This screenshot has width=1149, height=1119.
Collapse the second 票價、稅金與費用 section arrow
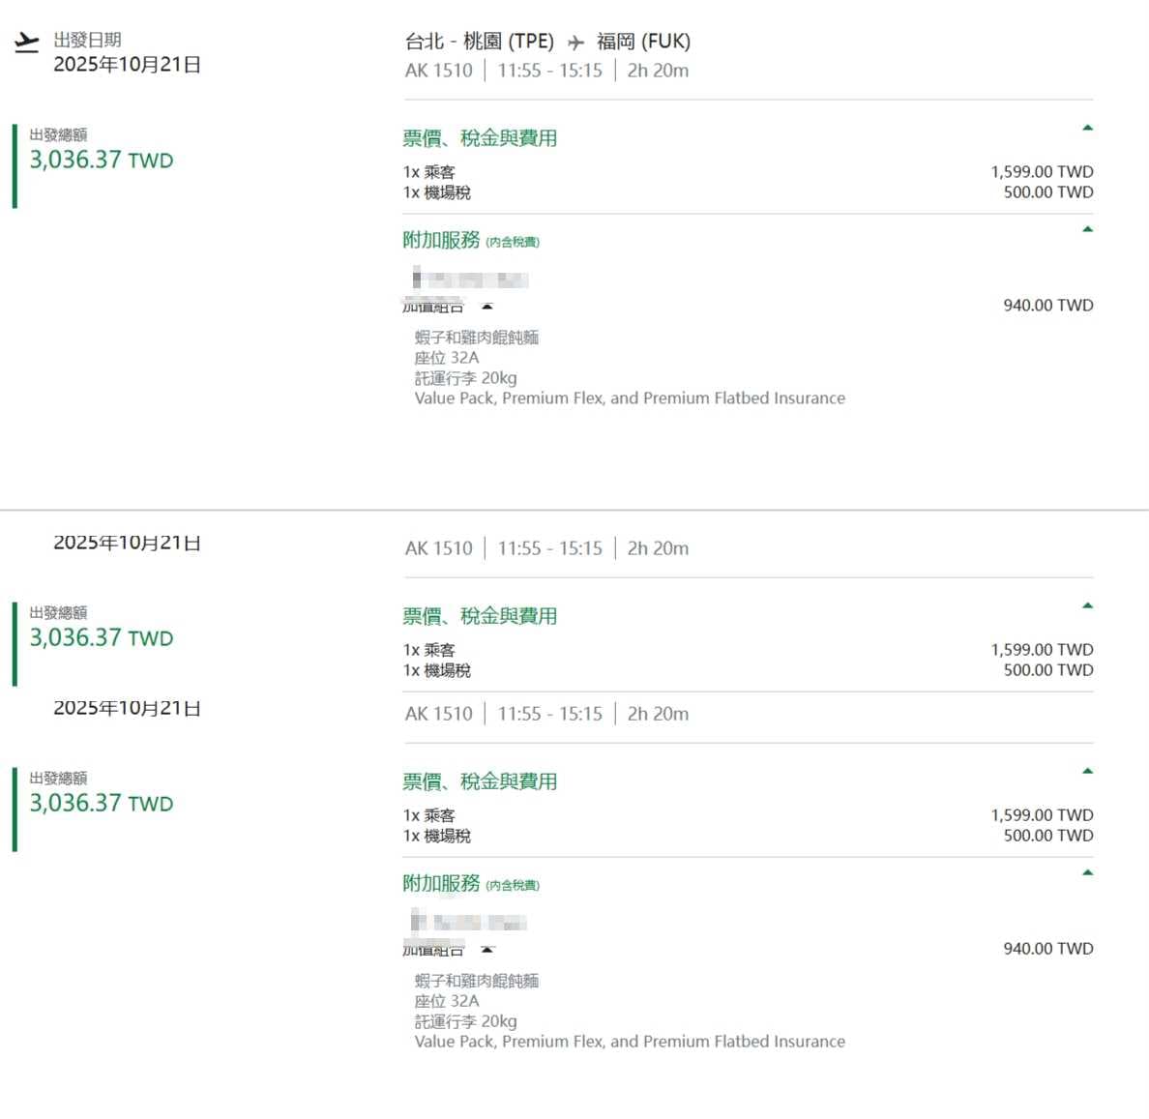tap(1087, 605)
